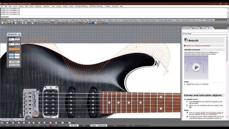This screenshot has height=129, width=229.
Task: Click the New file icon
Action: click(3, 23)
